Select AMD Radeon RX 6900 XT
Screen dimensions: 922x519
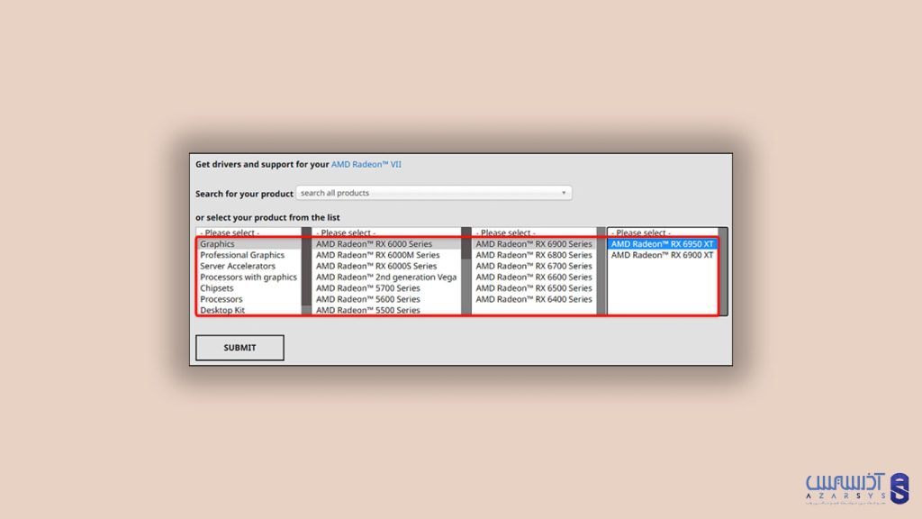tap(666, 254)
